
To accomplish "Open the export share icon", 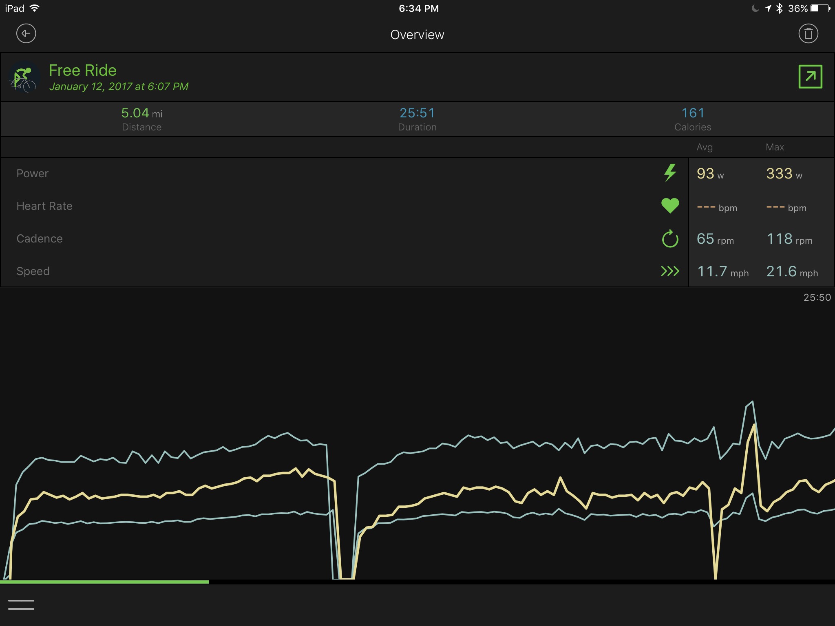I will coord(810,77).
